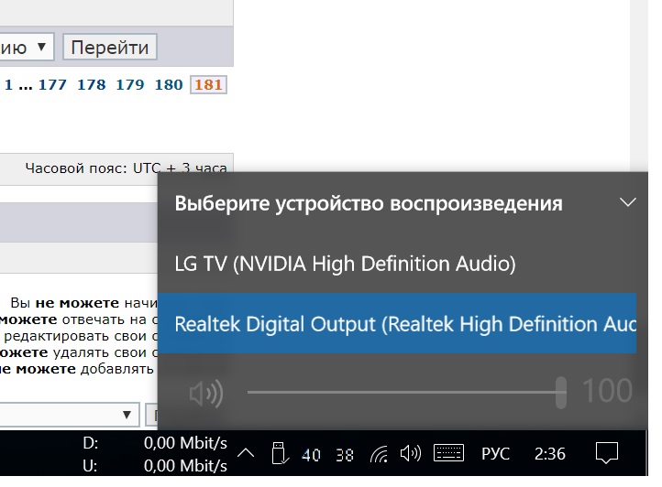Open taskbar volume speaker icon
The height and width of the screenshot is (487, 662).
click(x=411, y=454)
